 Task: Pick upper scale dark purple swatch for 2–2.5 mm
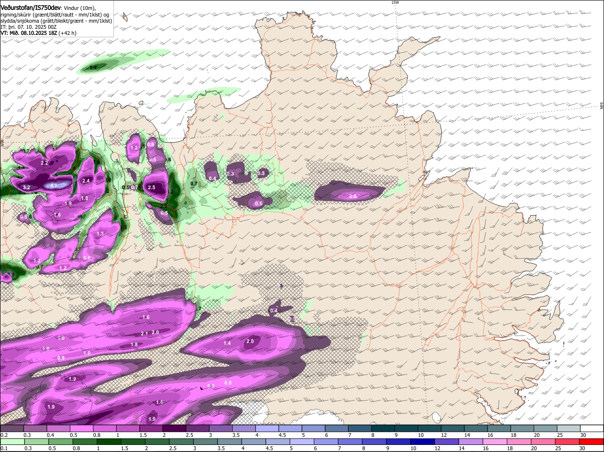point(174,428)
